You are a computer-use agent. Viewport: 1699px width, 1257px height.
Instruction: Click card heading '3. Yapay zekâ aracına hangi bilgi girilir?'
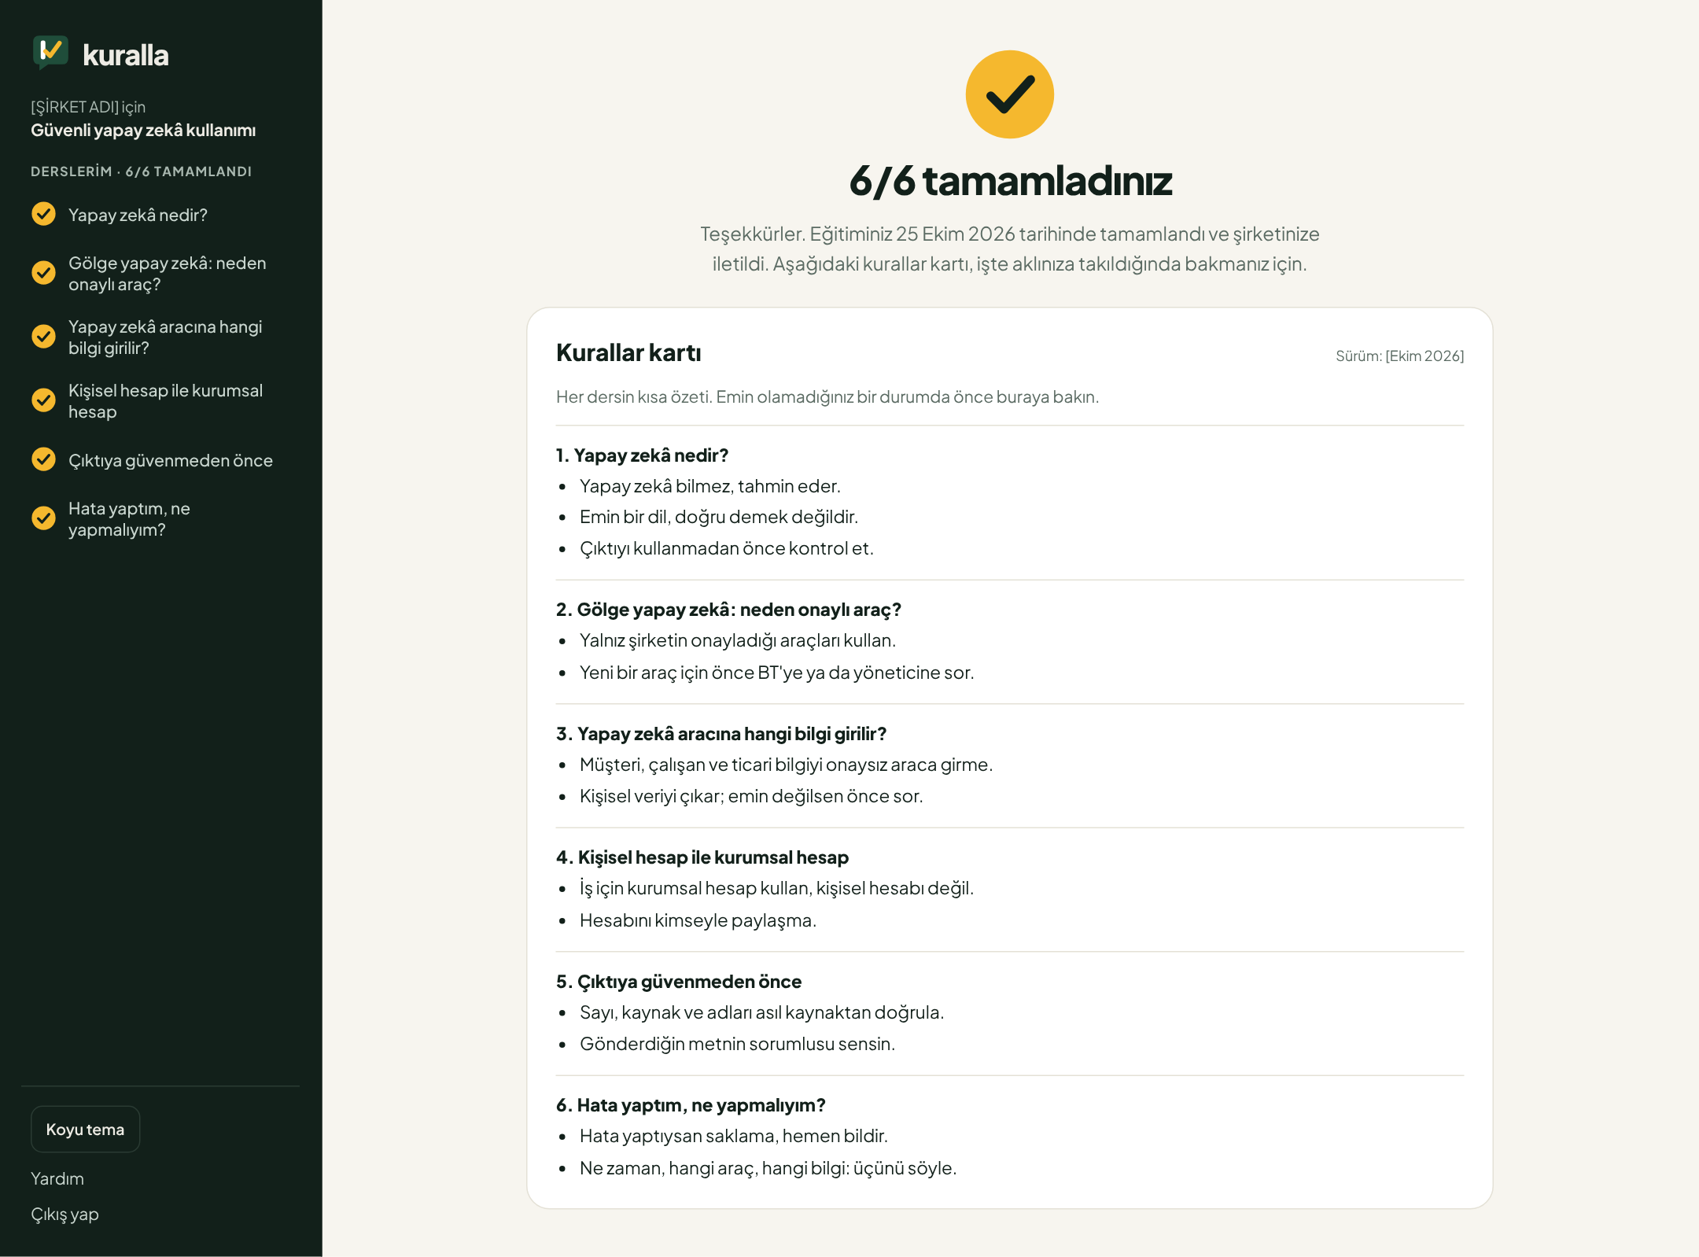[x=721, y=734]
